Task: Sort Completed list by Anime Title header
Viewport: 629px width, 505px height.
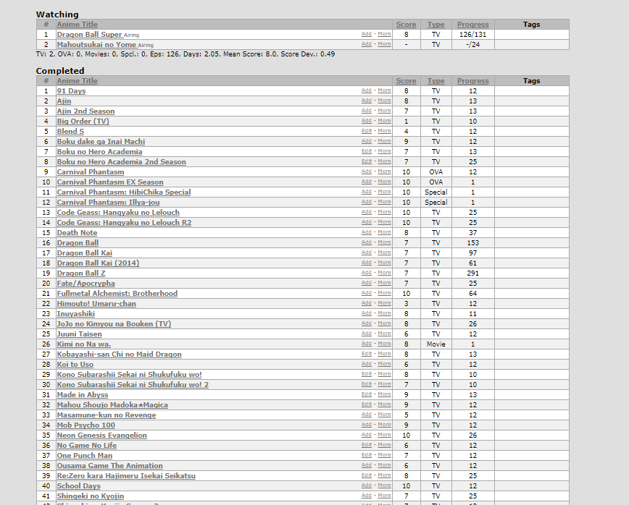Action: click(x=77, y=81)
